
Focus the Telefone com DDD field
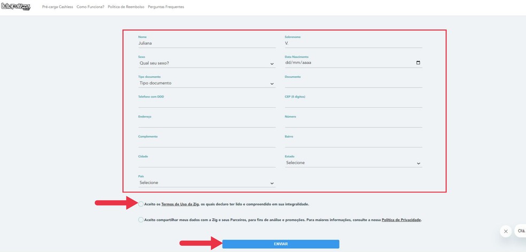[x=206, y=103]
